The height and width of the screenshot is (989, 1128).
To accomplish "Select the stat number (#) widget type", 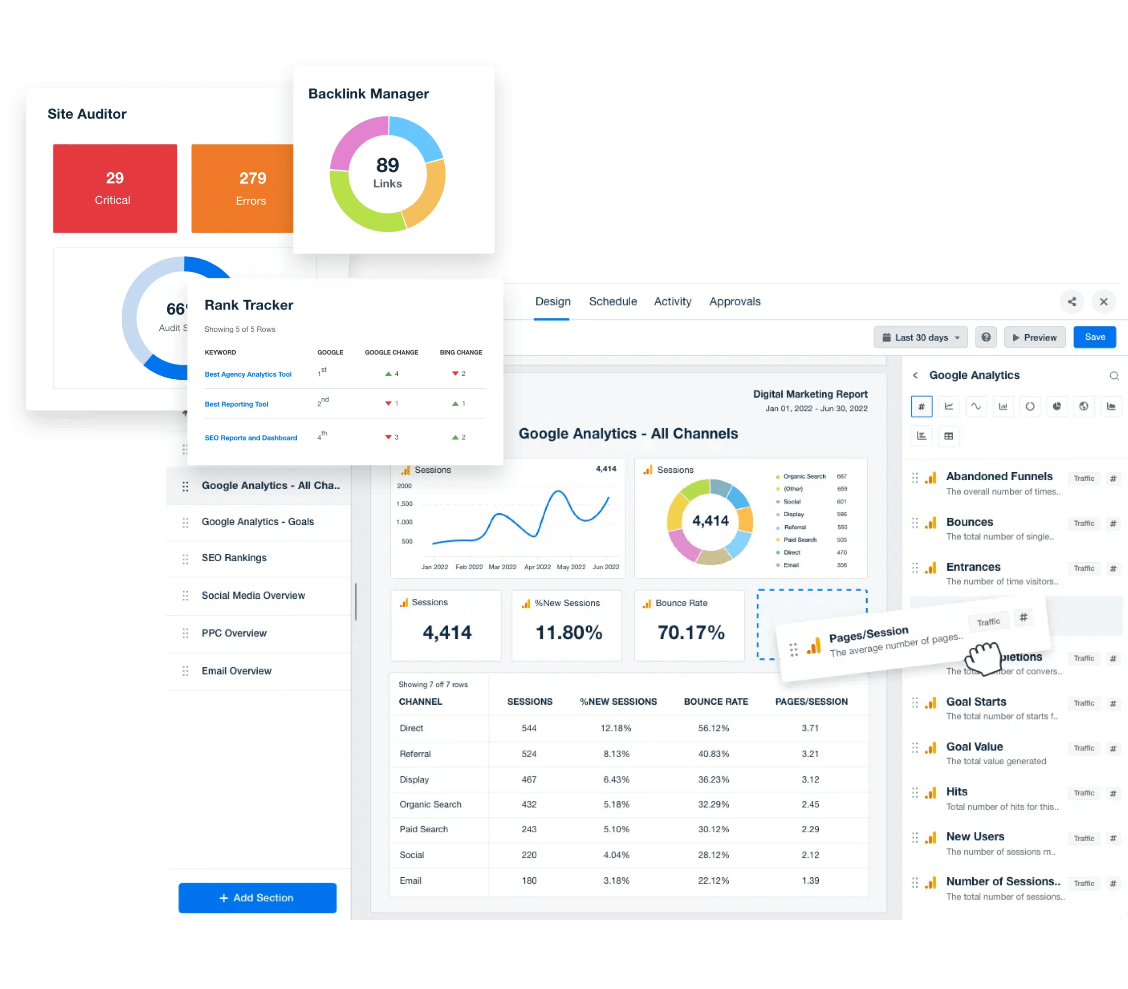I will [x=921, y=406].
